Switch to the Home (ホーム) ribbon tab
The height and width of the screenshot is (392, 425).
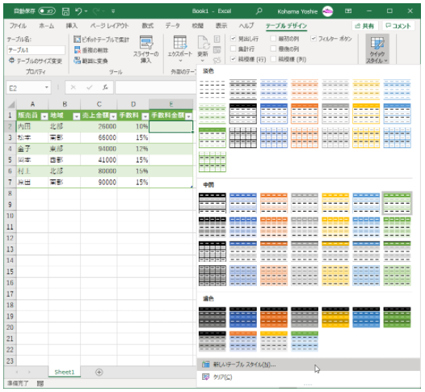point(46,26)
